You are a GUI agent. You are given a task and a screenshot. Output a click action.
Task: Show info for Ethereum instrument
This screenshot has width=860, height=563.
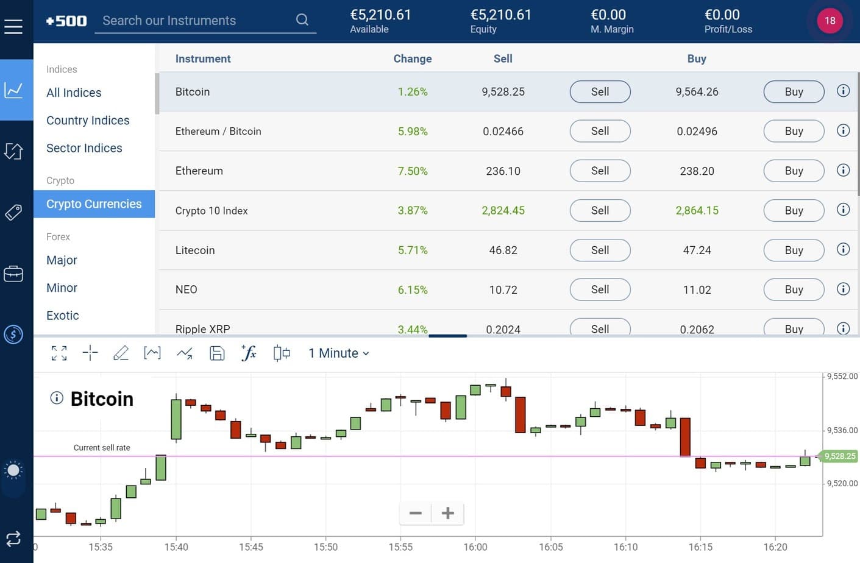[843, 170]
